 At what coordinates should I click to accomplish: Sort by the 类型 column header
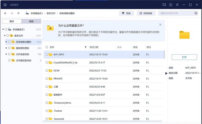[x=135, y=47]
